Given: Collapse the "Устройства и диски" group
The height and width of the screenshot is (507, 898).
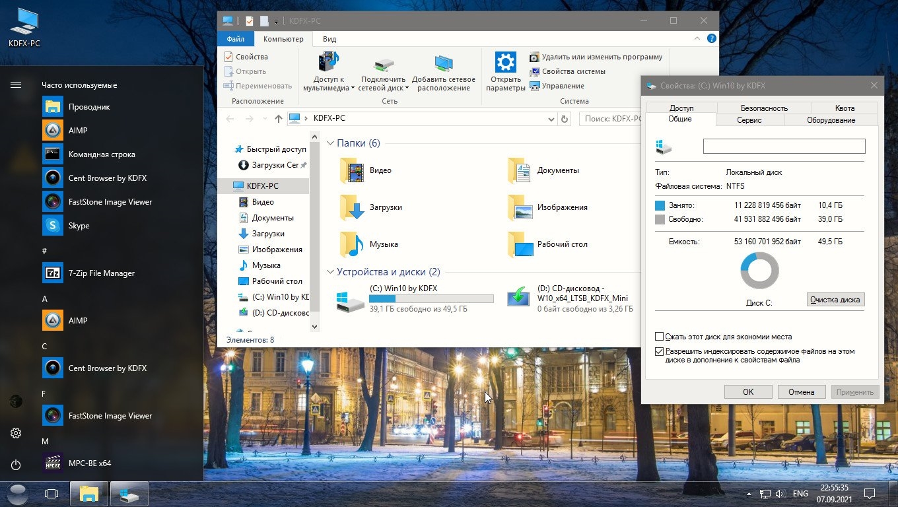Looking at the screenshot, I should tap(331, 272).
